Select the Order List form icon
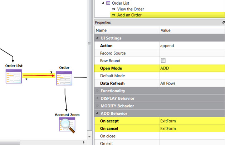225x145 pixels. pos(14,76)
